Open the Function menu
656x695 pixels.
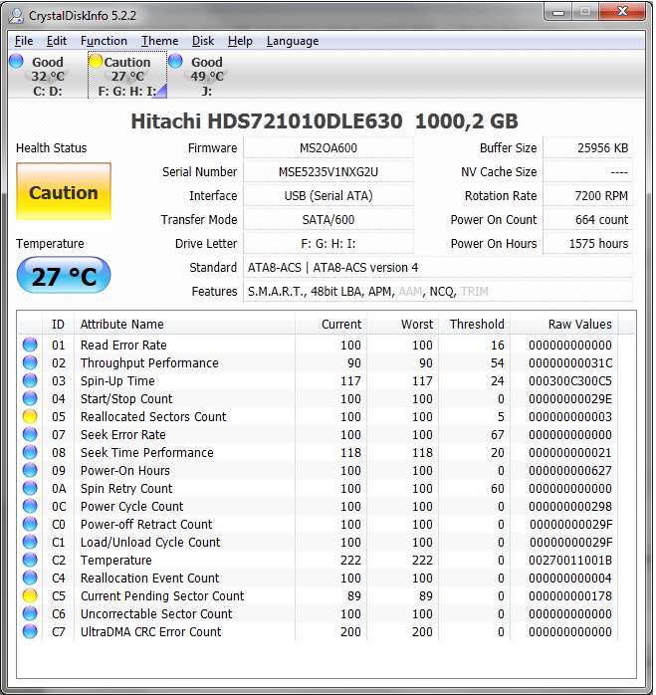[104, 41]
